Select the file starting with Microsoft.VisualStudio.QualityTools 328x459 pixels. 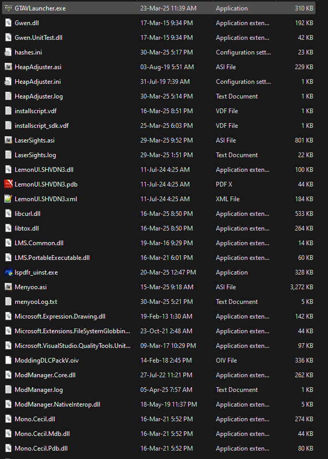click(72, 345)
